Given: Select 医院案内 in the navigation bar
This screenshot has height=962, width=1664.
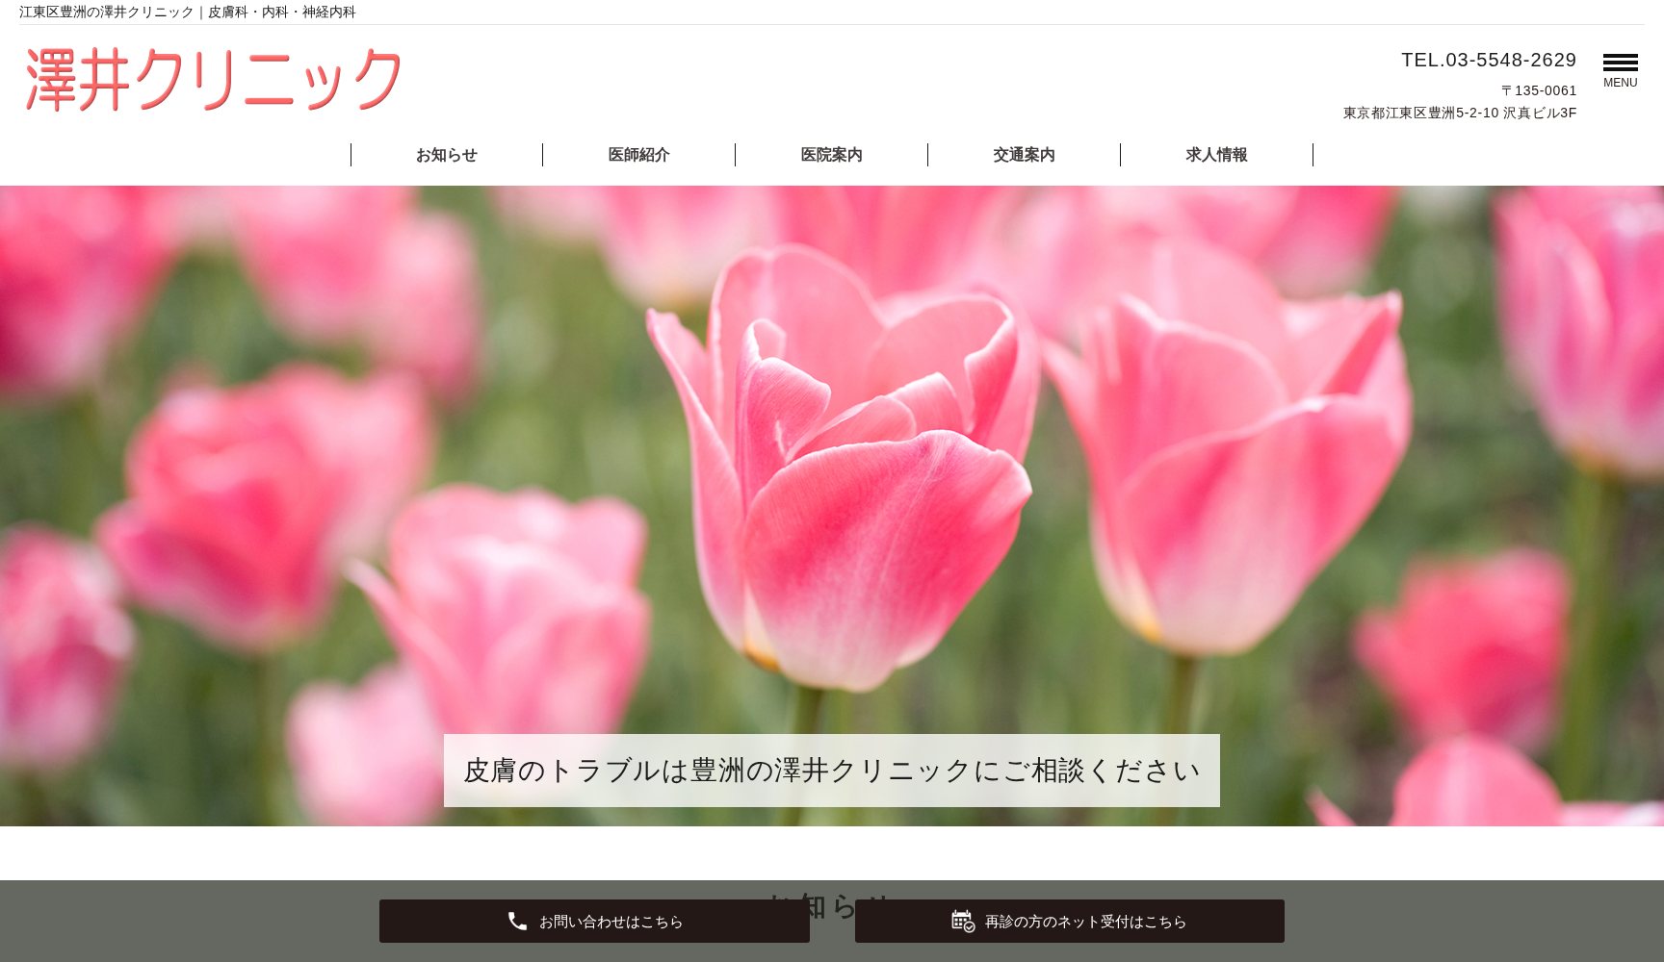Looking at the screenshot, I should tap(831, 155).
